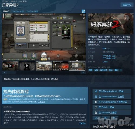Image resolution: width=135 pixels, height=129 pixels.
Task: Click the 所有游戏 breadcrumb
Action: point(5,1)
